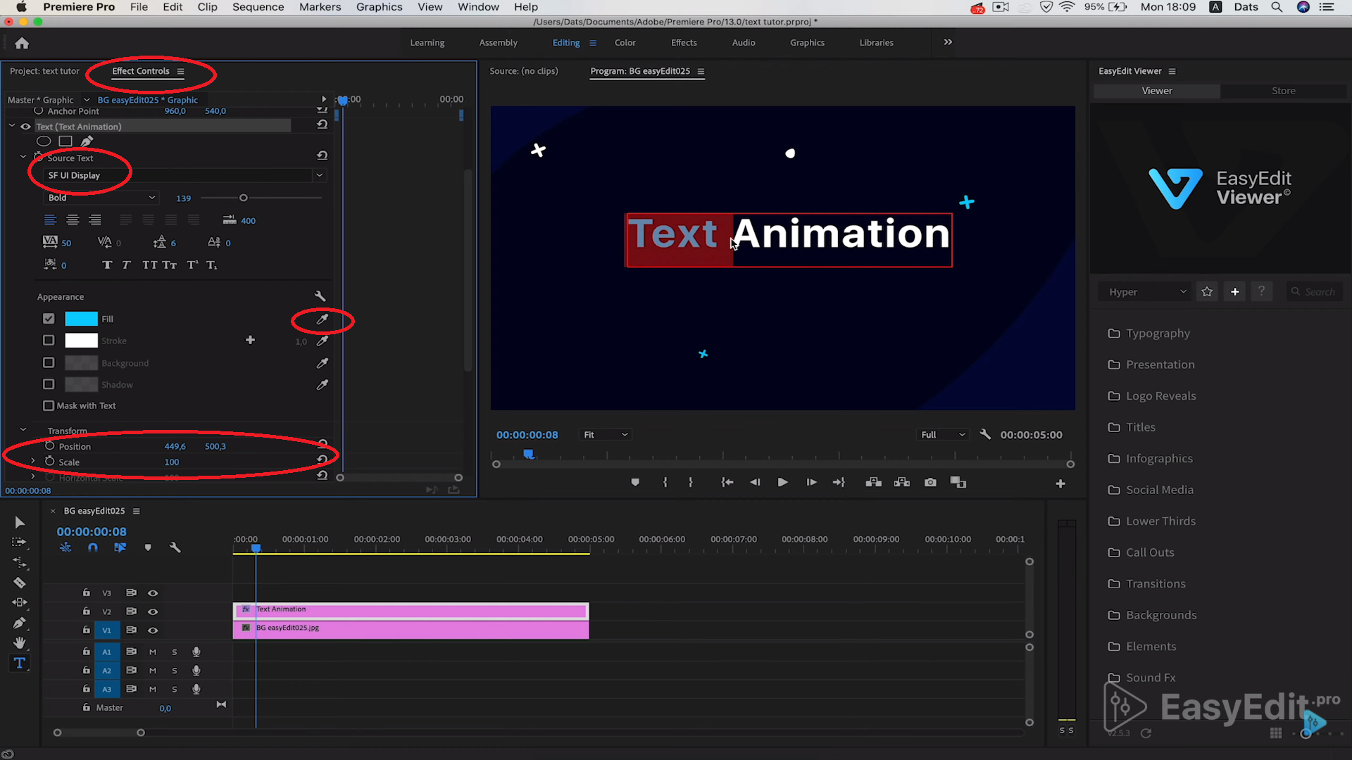Click the Pen tool icon in toolbar
The width and height of the screenshot is (1352, 760).
(20, 622)
